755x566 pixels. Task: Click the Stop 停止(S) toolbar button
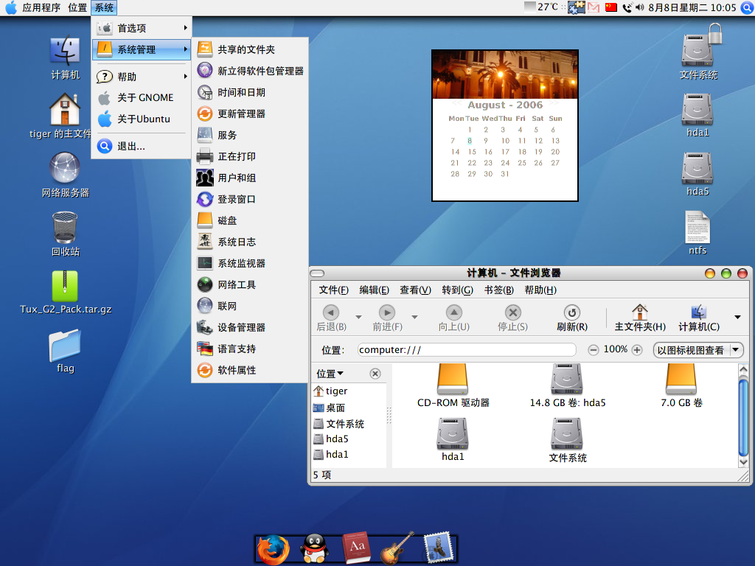pyautogui.click(x=513, y=318)
